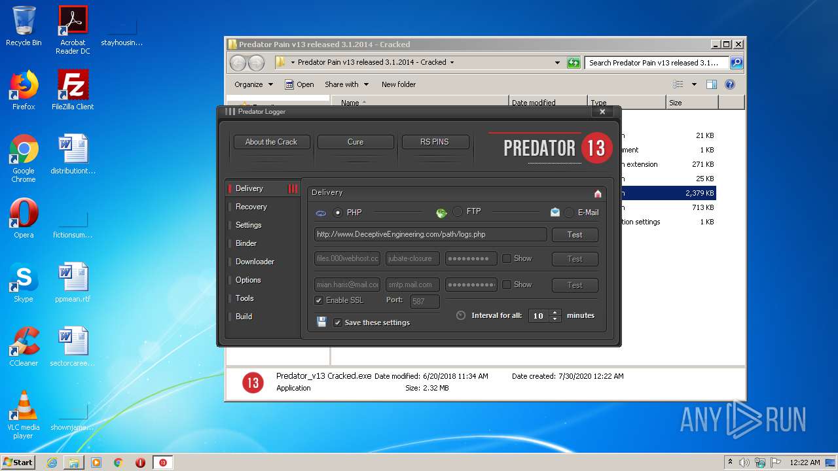Select the FTP delivery radio button
The height and width of the screenshot is (471, 838).
[x=458, y=211]
